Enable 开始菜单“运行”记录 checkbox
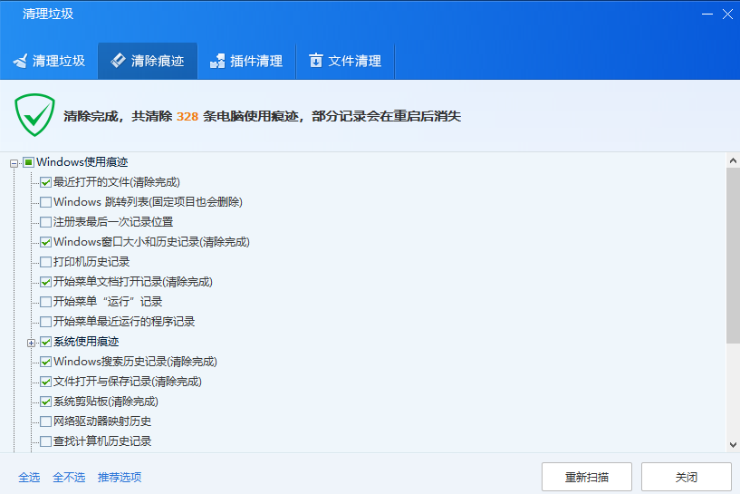 [x=46, y=302]
